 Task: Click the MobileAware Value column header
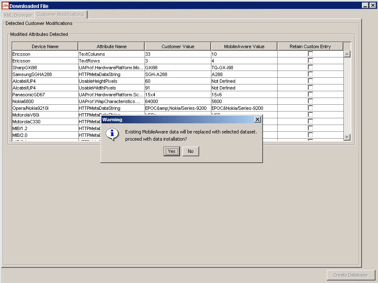click(244, 46)
